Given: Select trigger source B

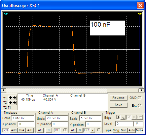Looking at the screenshot, I should 134,117.
